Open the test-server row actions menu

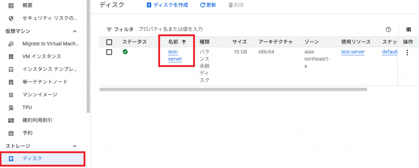[x=407, y=53]
